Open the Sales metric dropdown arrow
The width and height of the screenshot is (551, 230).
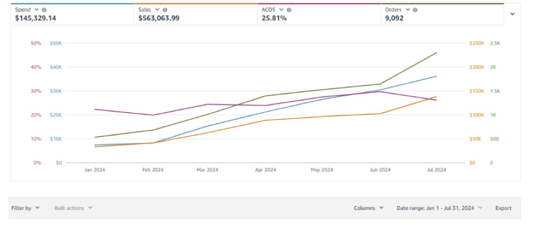[x=158, y=10]
